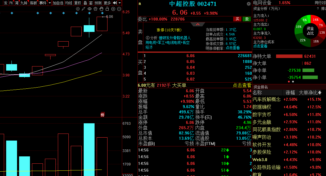Open Web3.0 sector row

289,160
